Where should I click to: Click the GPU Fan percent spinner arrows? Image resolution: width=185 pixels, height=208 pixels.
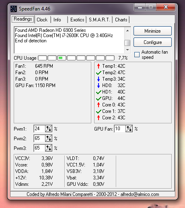coord(129,129)
